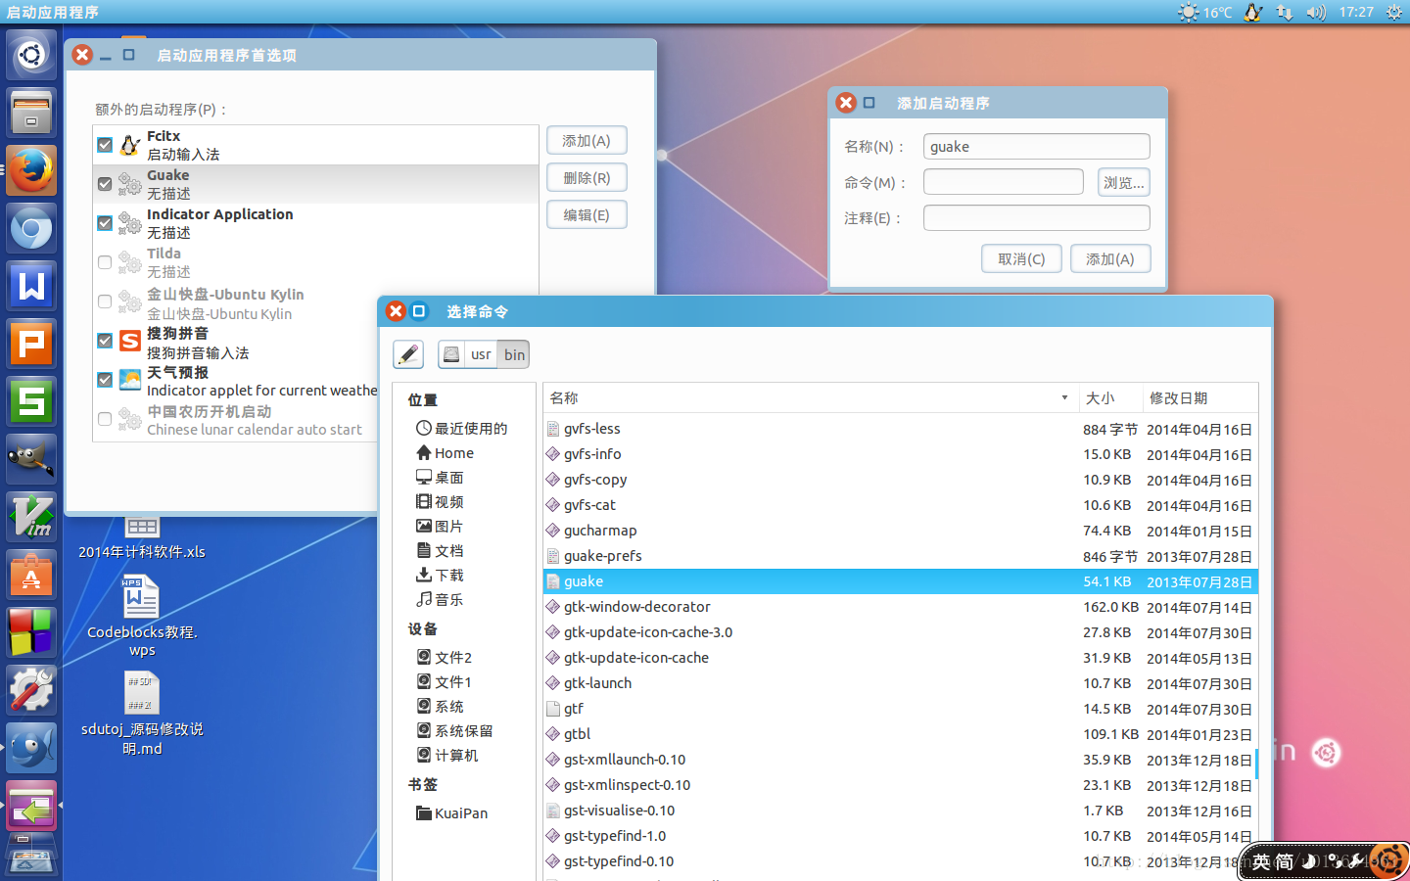Select the 文件2 device in the sidebar

444,658
